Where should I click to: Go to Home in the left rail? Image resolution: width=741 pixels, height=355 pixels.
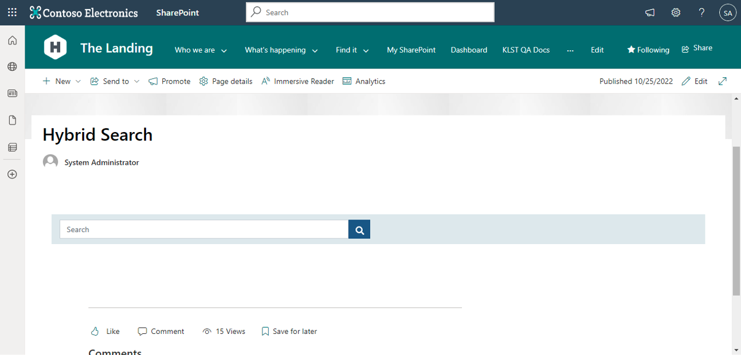click(12, 41)
